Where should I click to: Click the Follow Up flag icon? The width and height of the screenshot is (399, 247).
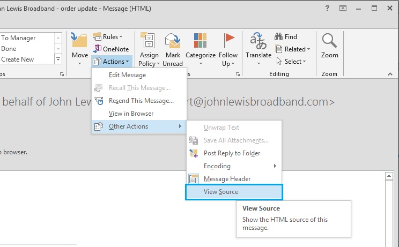[228, 42]
